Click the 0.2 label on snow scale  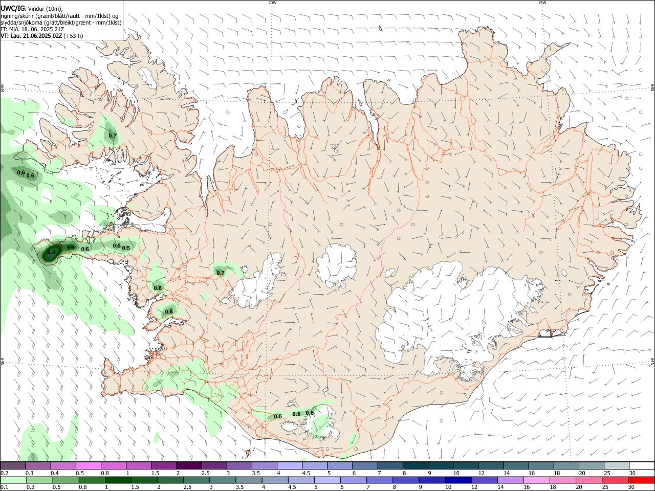click(4, 473)
